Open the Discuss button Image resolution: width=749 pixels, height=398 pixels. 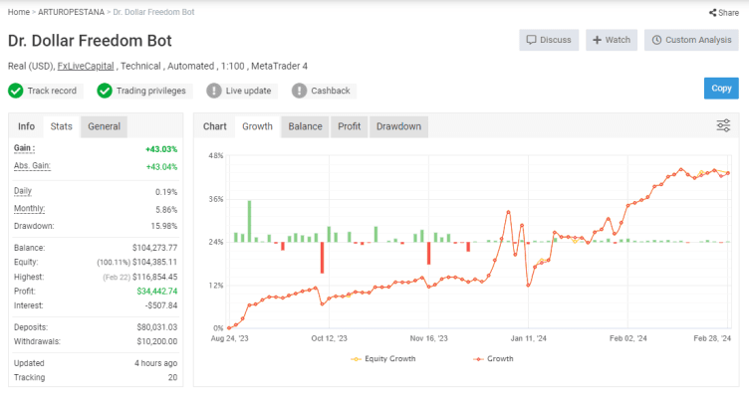549,40
